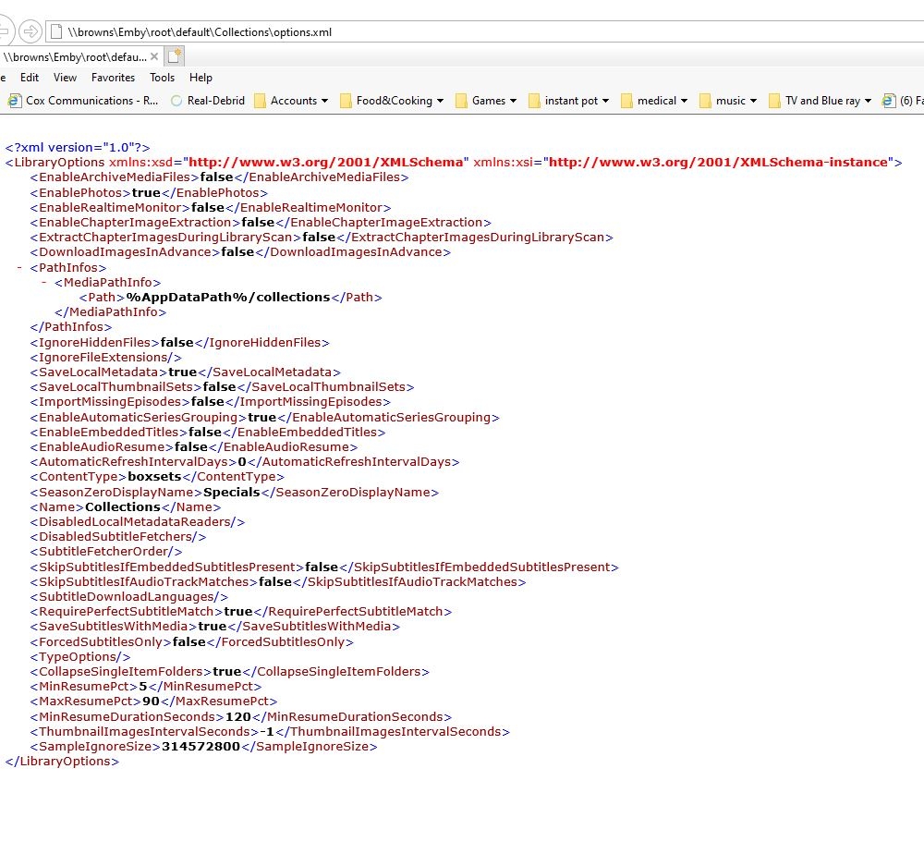Click the XMLSchema namespace URL

pyautogui.click(x=326, y=162)
